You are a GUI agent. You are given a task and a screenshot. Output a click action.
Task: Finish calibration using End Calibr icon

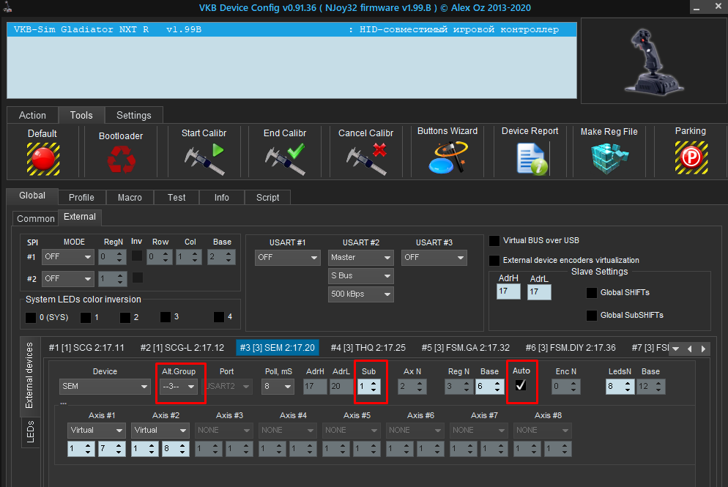click(x=284, y=157)
